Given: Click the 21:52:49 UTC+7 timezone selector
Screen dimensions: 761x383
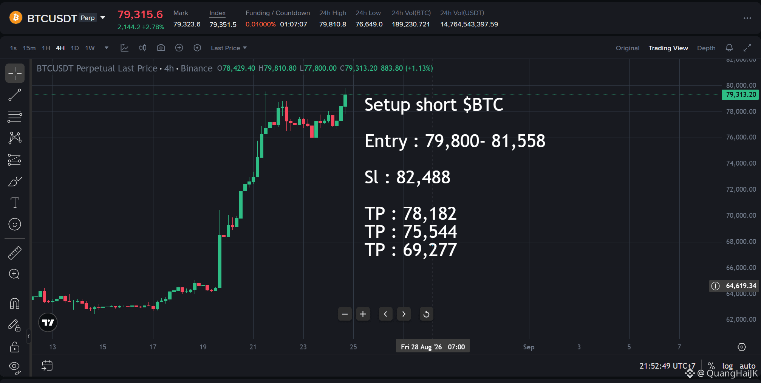Looking at the screenshot, I should [667, 366].
